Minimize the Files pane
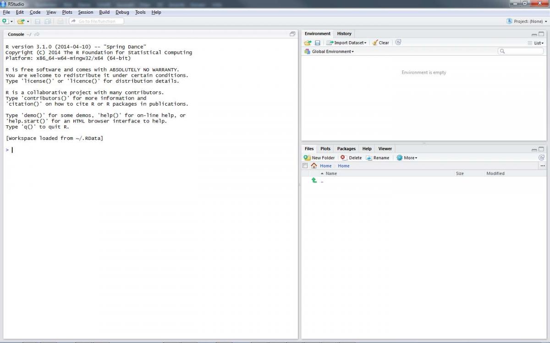This screenshot has height=343, width=550. tap(534, 150)
